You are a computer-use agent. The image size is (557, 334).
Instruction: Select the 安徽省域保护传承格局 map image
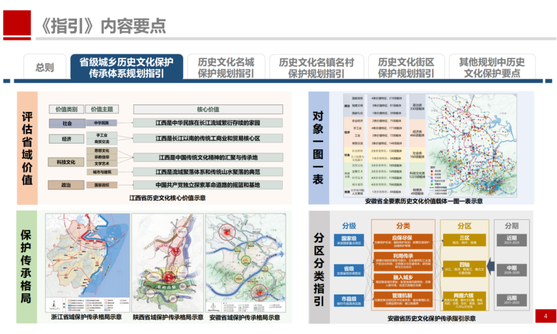pos(246,262)
